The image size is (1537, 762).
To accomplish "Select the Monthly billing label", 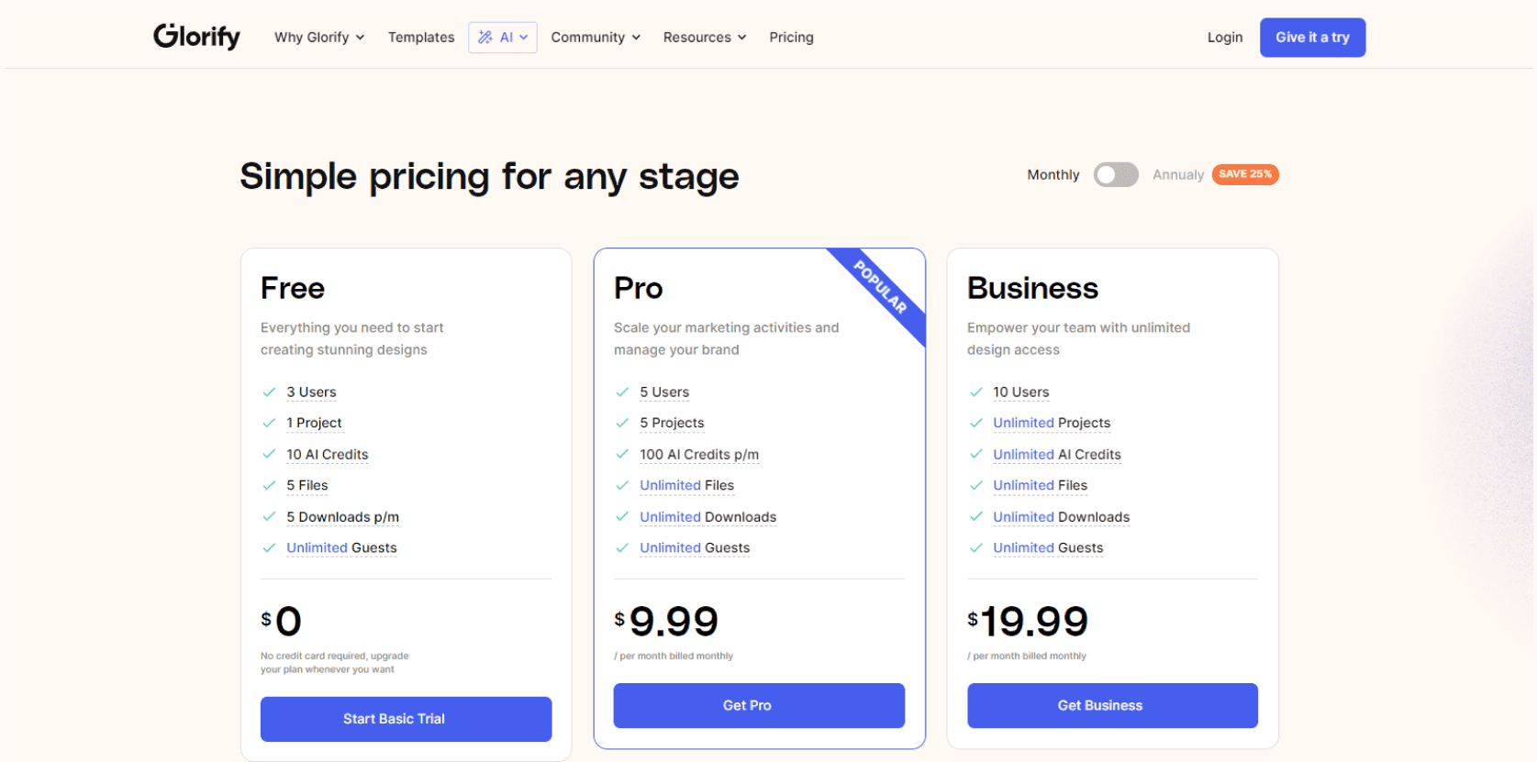I will click(x=1053, y=175).
